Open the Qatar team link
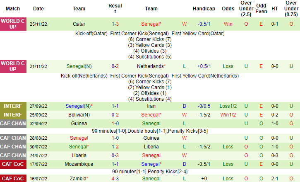This screenshot has width=300, height=182. click(x=79, y=24)
